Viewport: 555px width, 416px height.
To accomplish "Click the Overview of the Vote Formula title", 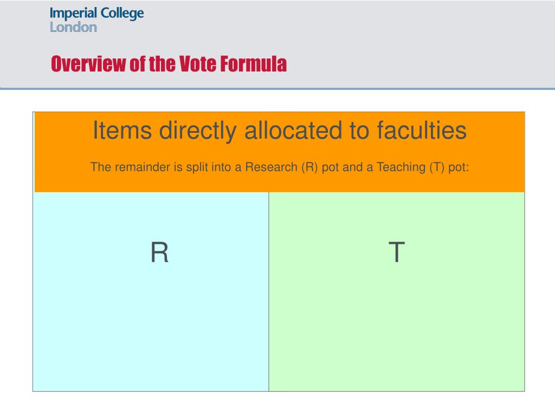I will 169,64.
